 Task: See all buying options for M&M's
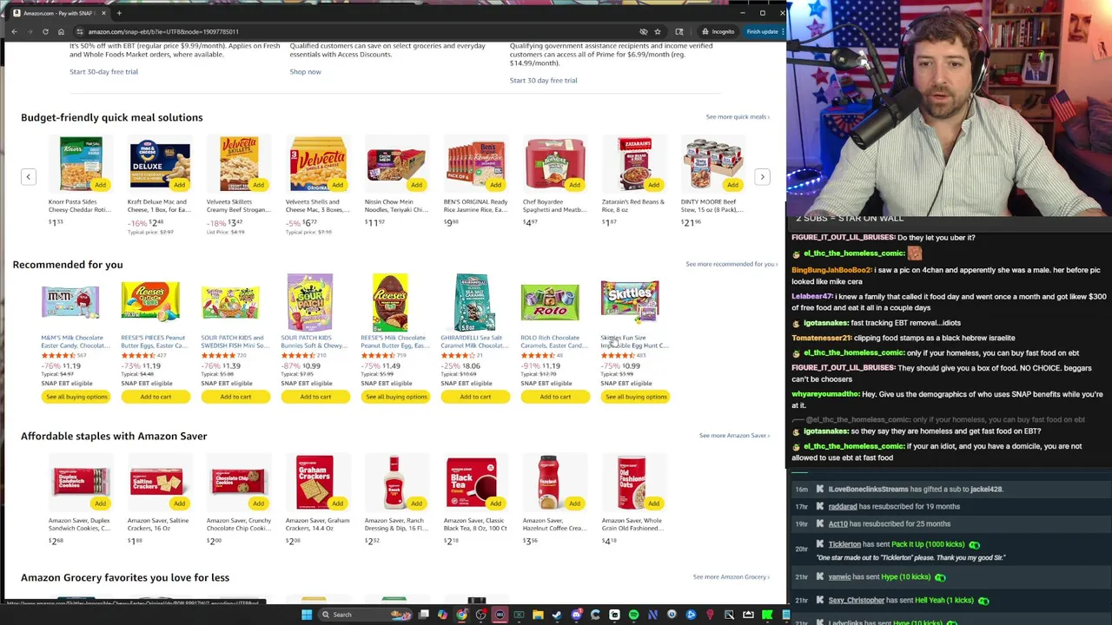coord(76,397)
